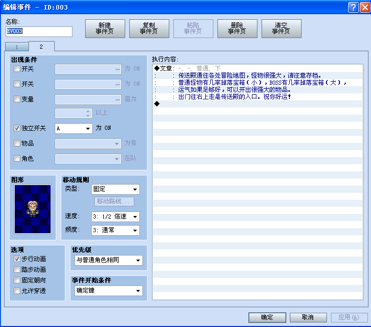Select line starting 运气如果足够好

tap(257, 90)
